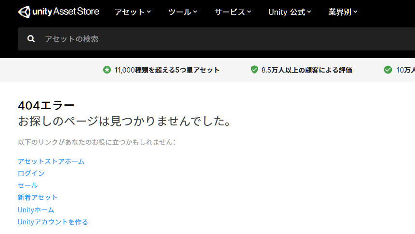Screen dimensions: 415x234
Task: Expand the Unity 公式 menu
Action: pyautogui.click(x=290, y=12)
